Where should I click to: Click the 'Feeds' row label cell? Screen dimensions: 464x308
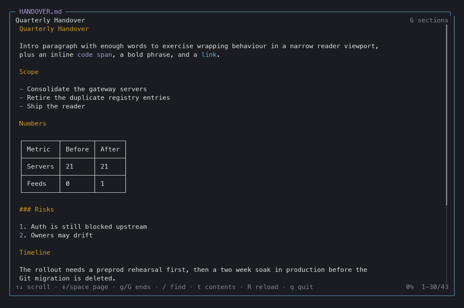click(x=40, y=184)
